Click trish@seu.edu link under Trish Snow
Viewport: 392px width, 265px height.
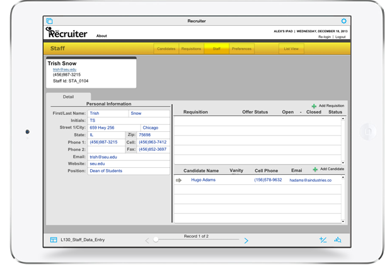pos(64,69)
